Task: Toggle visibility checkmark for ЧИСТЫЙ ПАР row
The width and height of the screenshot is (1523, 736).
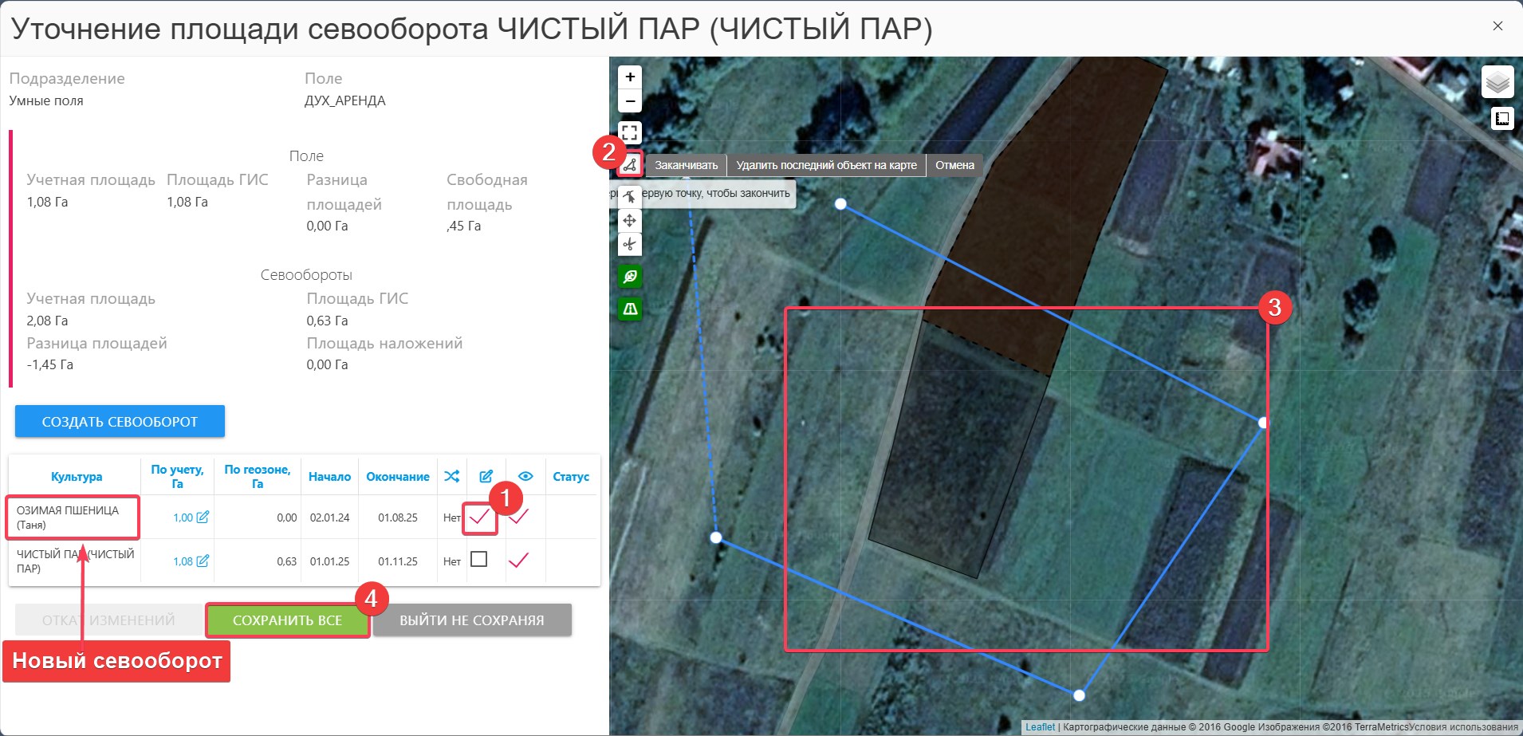Action: (518, 561)
